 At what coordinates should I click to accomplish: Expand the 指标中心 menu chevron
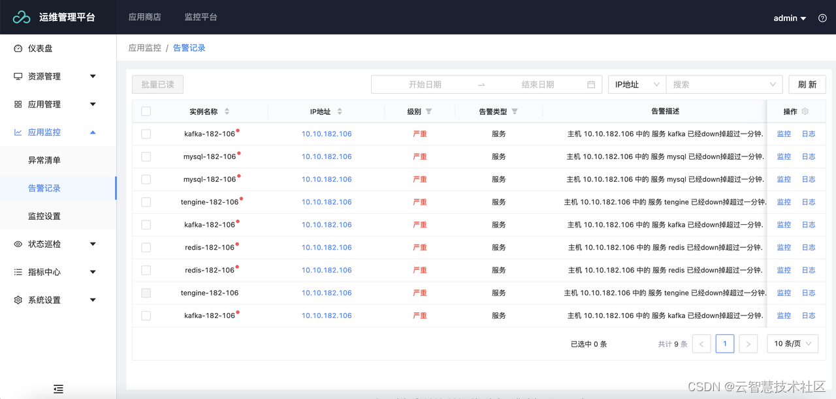[93, 272]
